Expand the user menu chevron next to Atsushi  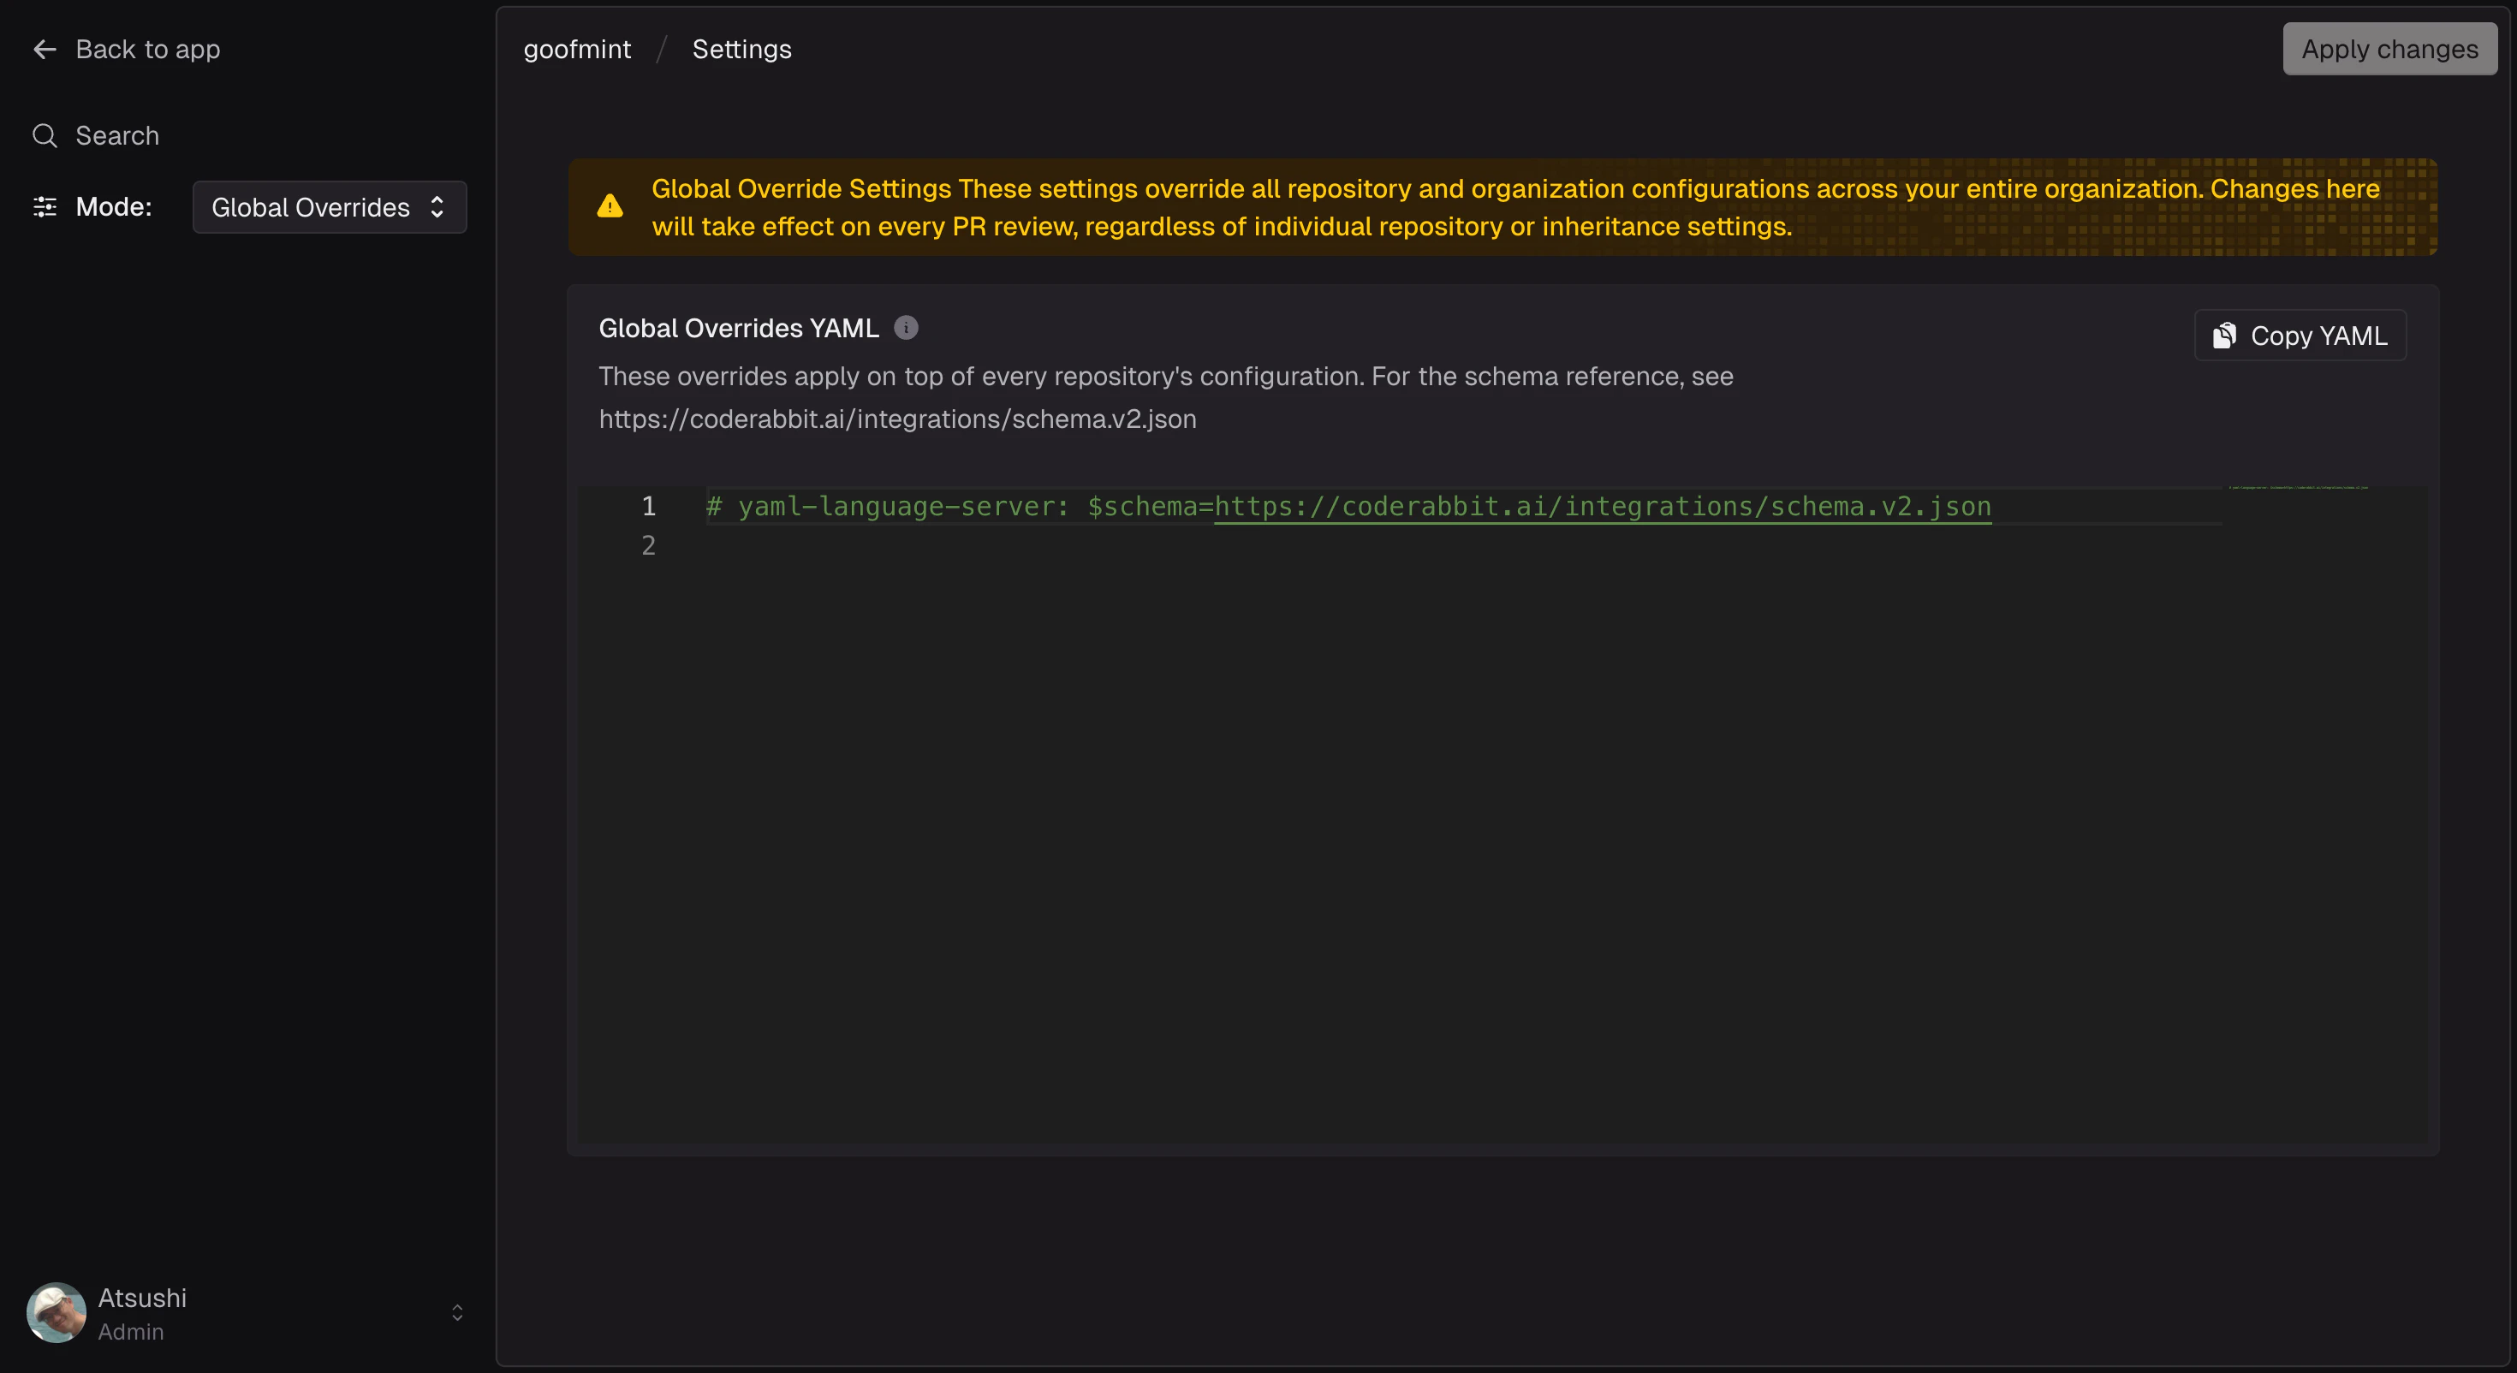point(457,1312)
